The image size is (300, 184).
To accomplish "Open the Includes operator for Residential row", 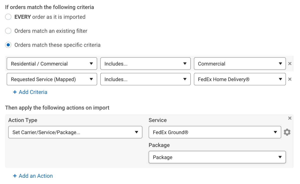I will [145, 64].
